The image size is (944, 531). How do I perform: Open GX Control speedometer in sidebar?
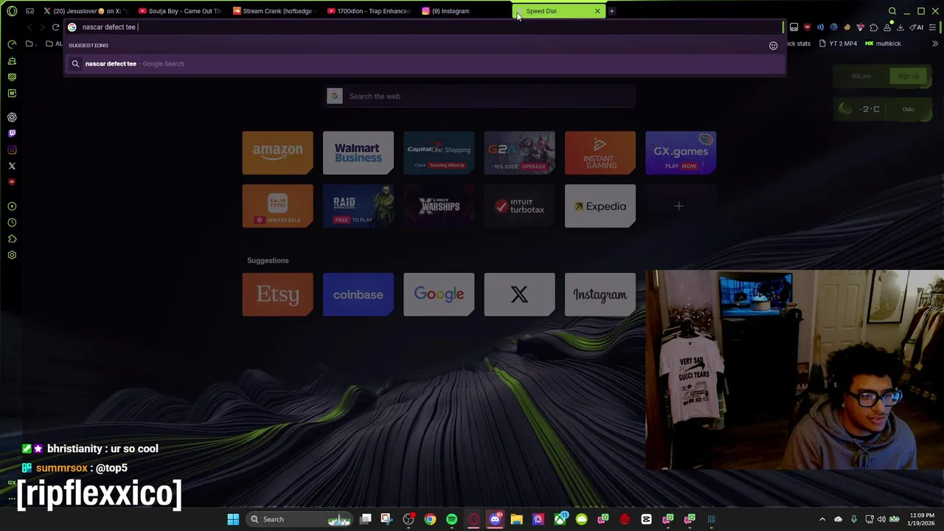[12, 44]
